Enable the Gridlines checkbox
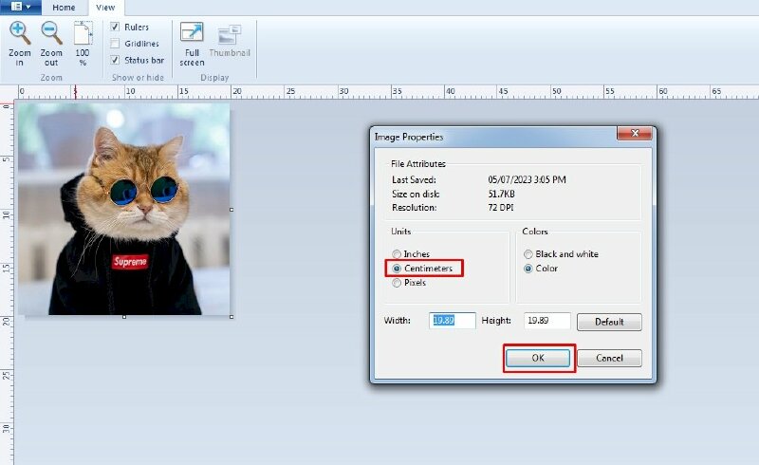Image resolution: width=759 pixels, height=465 pixels. click(x=115, y=44)
